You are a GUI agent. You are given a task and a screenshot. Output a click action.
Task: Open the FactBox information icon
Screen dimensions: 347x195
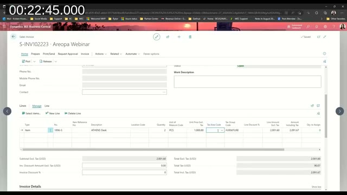[324, 54]
